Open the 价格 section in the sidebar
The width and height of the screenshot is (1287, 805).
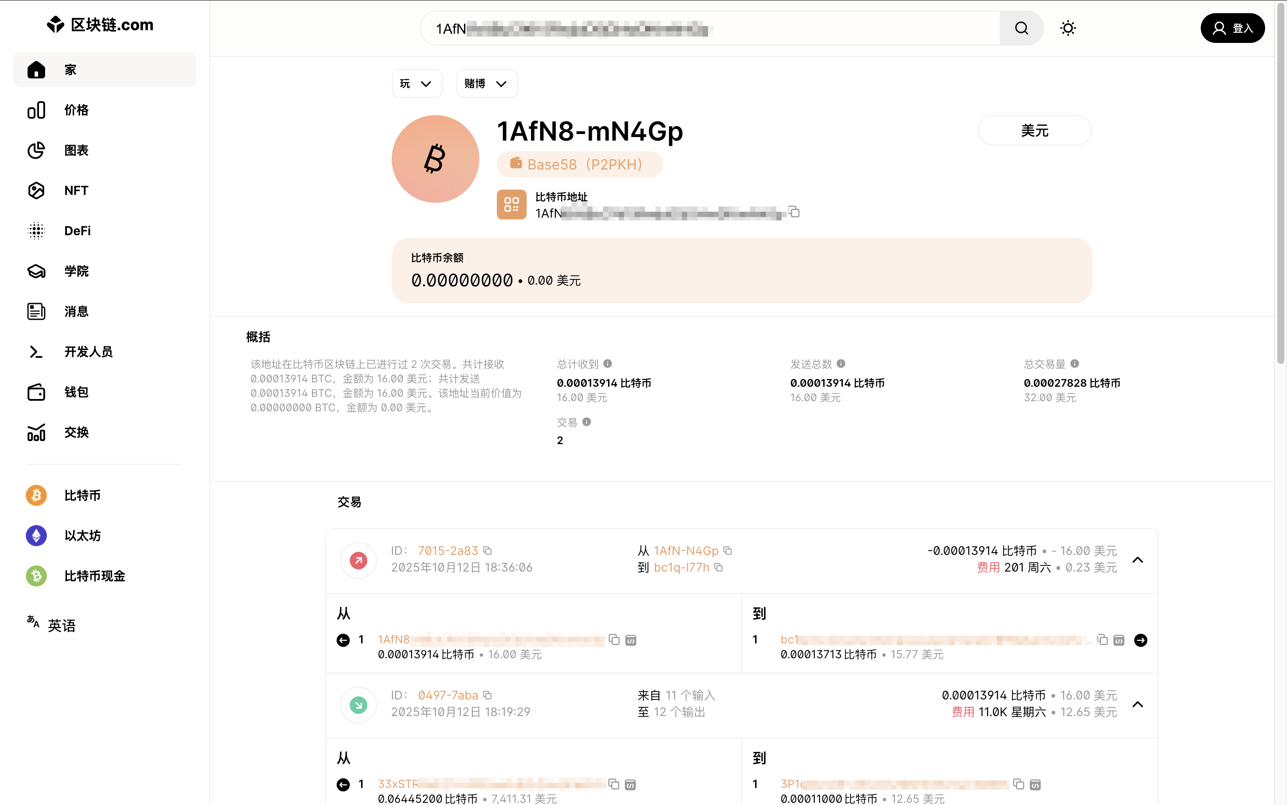pyautogui.click(x=76, y=109)
